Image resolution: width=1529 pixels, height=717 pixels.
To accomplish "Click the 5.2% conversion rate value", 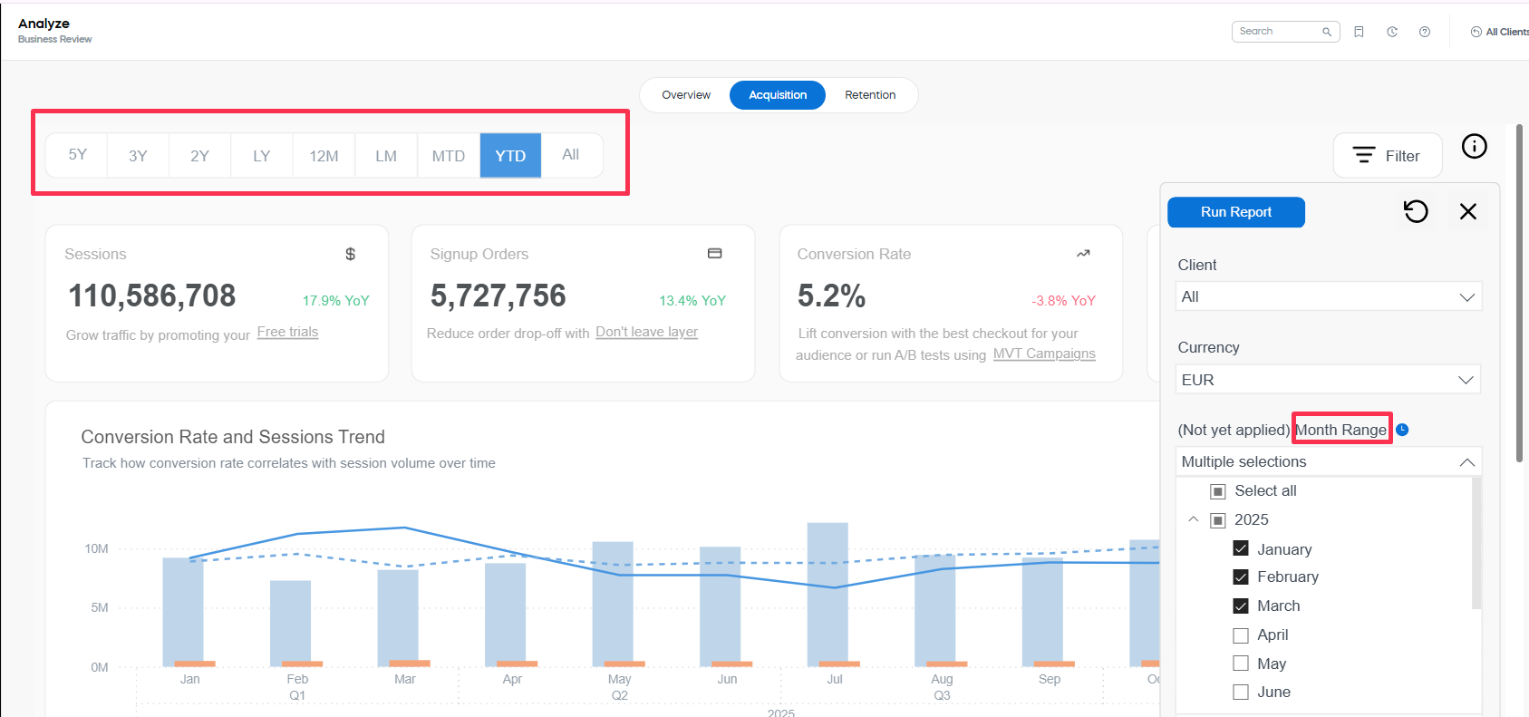I will pos(831,296).
